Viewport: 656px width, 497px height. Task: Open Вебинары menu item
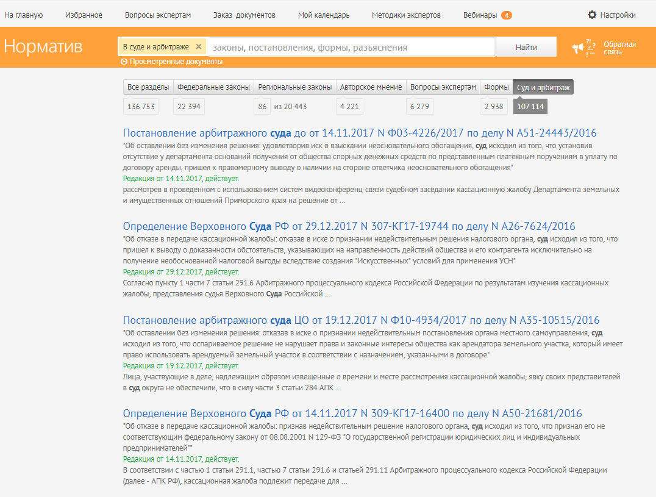480,15
